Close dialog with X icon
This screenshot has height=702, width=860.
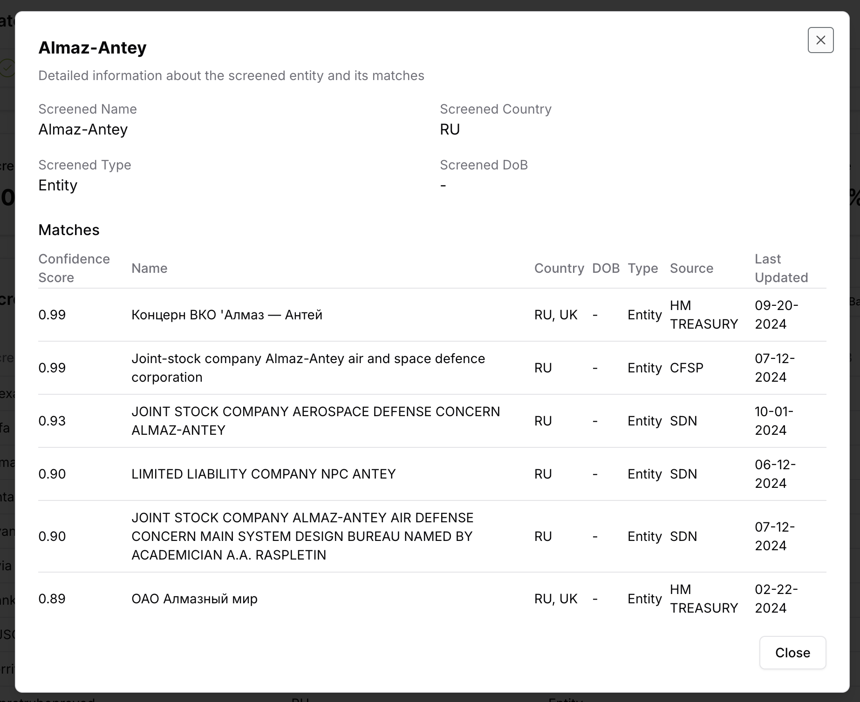tap(820, 40)
